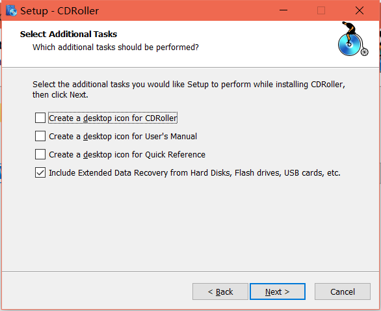The image size is (381, 311).
Task: Minimize the Setup - CDRoller window
Action: 283,10
